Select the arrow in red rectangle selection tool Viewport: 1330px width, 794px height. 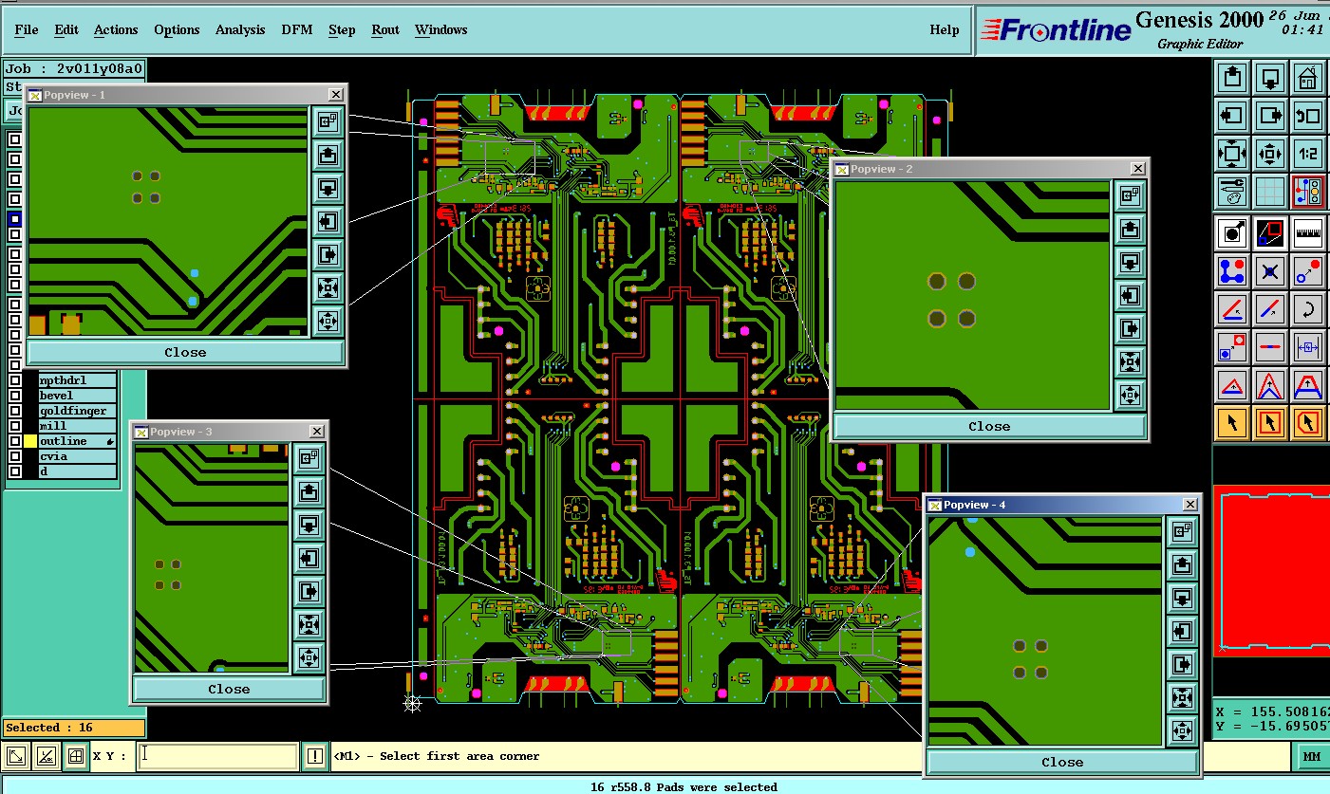[1270, 422]
